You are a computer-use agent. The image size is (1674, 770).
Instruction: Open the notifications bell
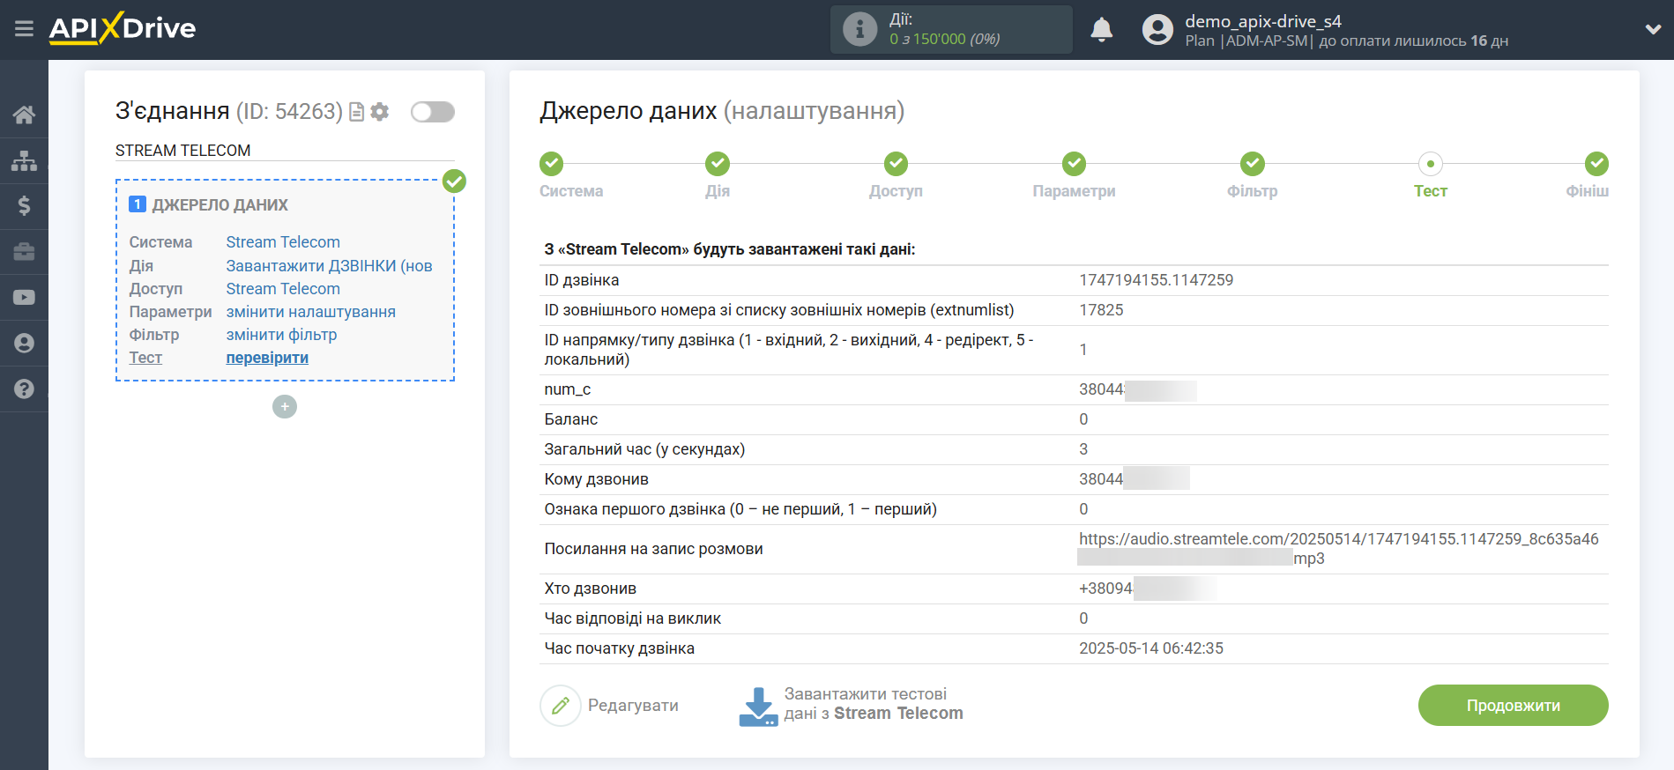tap(1101, 30)
